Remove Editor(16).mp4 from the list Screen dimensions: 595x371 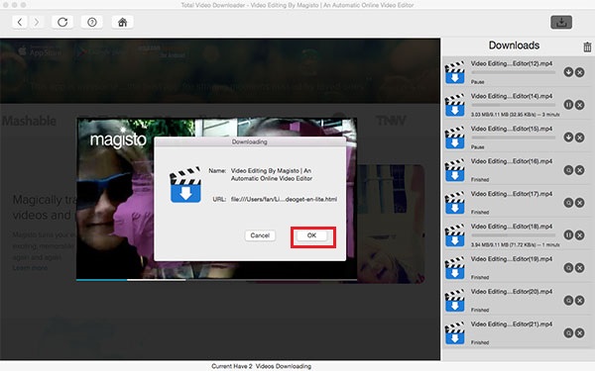(579, 170)
